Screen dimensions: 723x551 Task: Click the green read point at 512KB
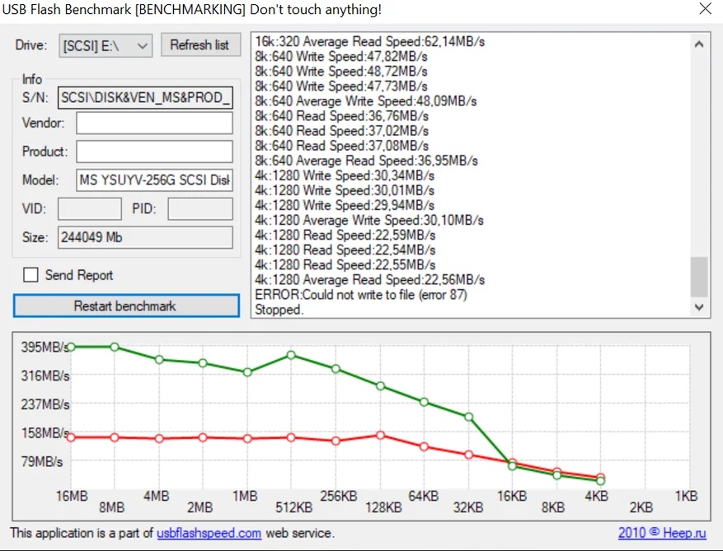[291, 355]
